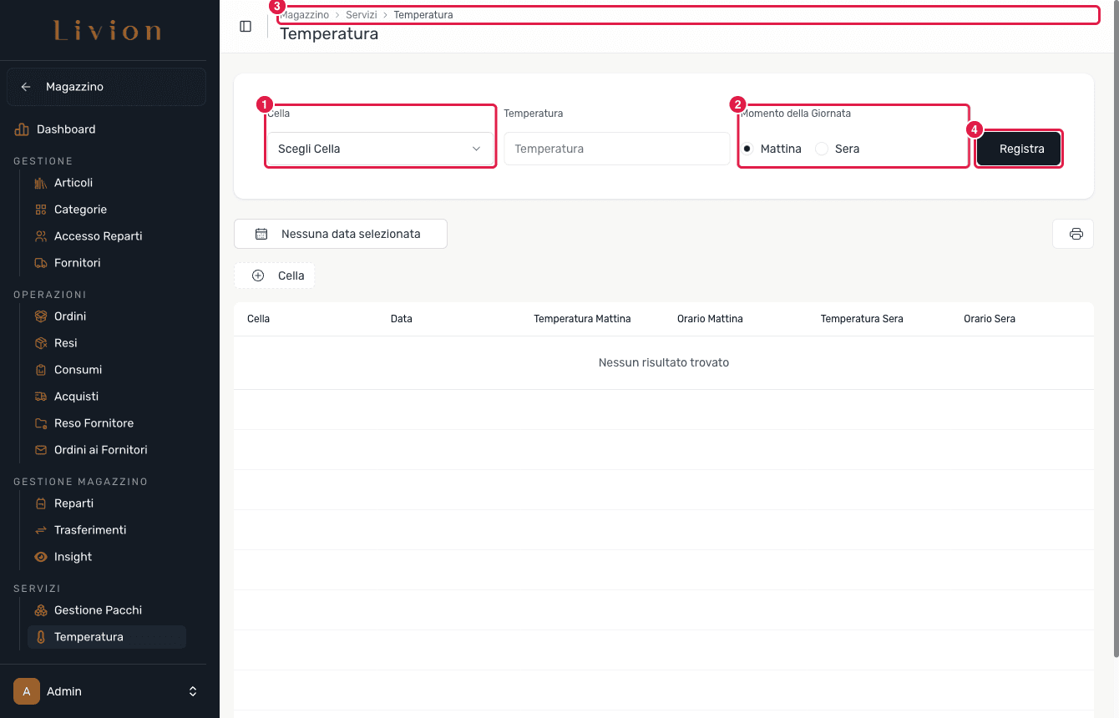The height and width of the screenshot is (718, 1119).
Task: Click the Reso Fornitore folder icon
Action: [x=40, y=423]
